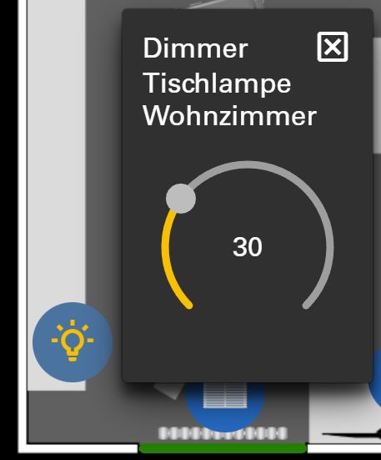Click the lower left start of the dimmer arc
This screenshot has height=460, width=381.
pyautogui.click(x=189, y=305)
